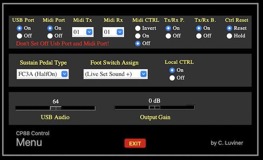This screenshot has height=160, width=263.
Task: Expand the Sustain Pedal Type dropdown
Action: point(43,74)
